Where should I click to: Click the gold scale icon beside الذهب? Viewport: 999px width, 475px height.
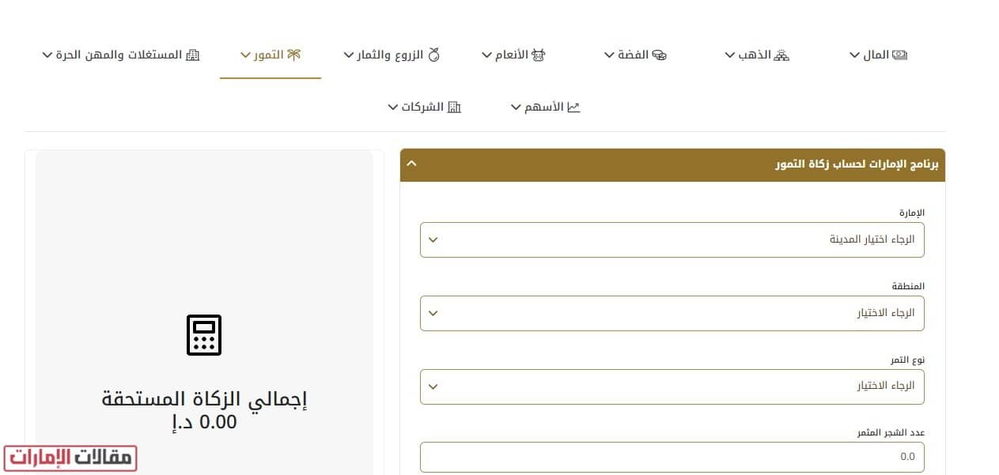(x=782, y=54)
